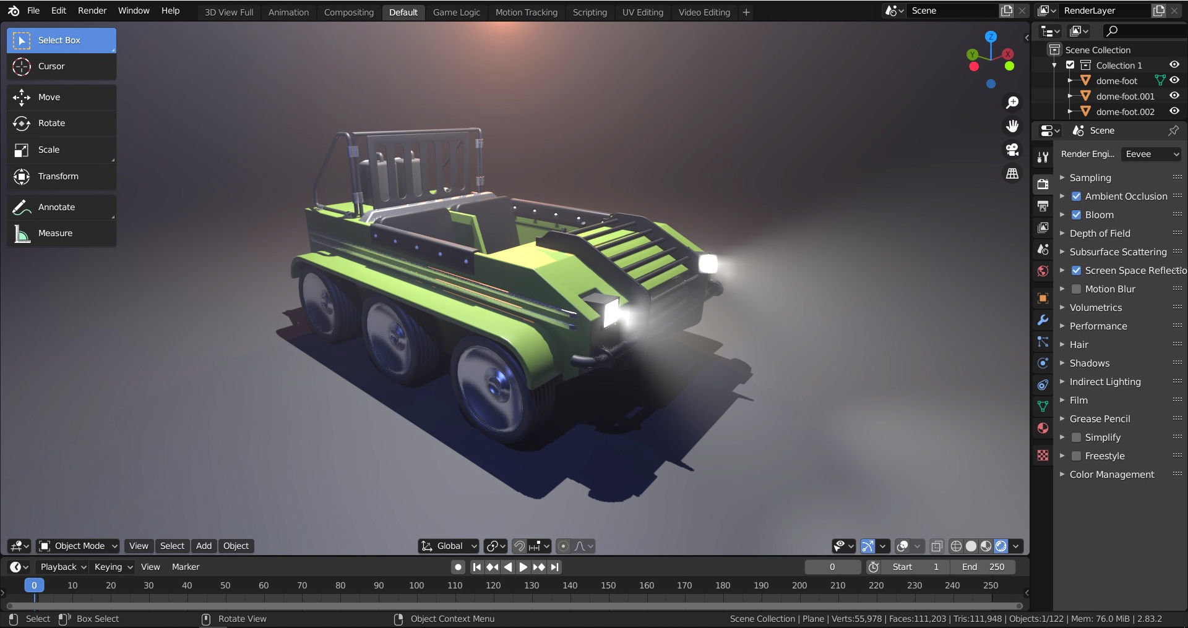Screen dimensions: 1188x628
Task: Choose the Move tool
Action: (61, 97)
